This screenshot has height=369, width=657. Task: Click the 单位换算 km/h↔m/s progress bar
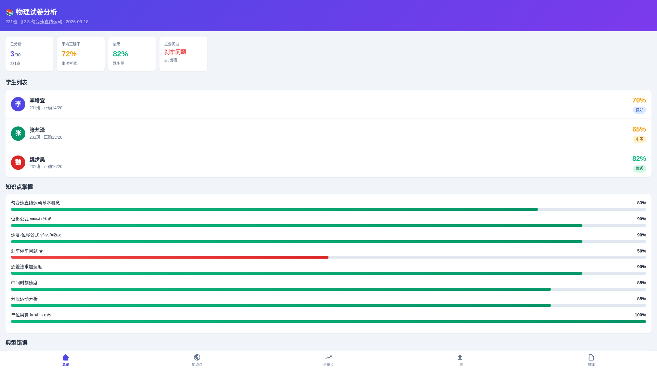click(328, 322)
